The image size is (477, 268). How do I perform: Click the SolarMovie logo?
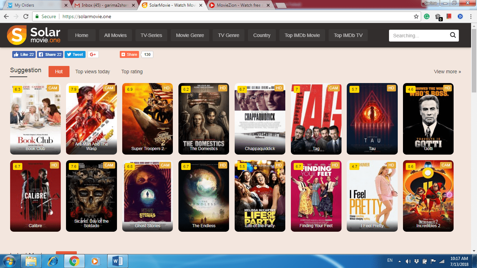pos(34,35)
